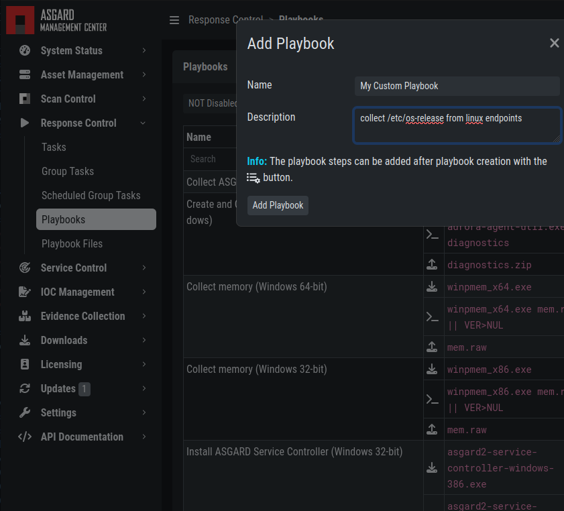
Task: Click the Scan Control icon
Action: click(x=25, y=99)
